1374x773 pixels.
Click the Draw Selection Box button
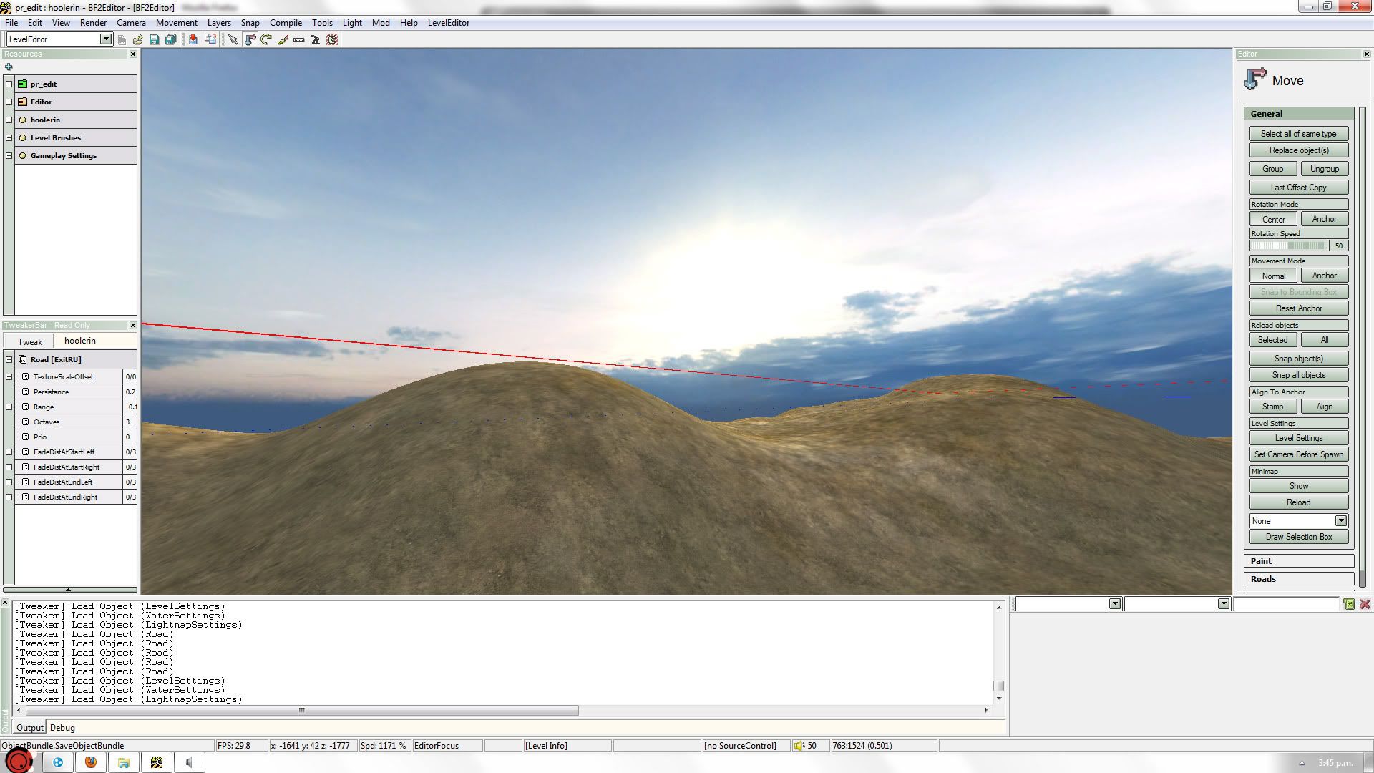1298,537
